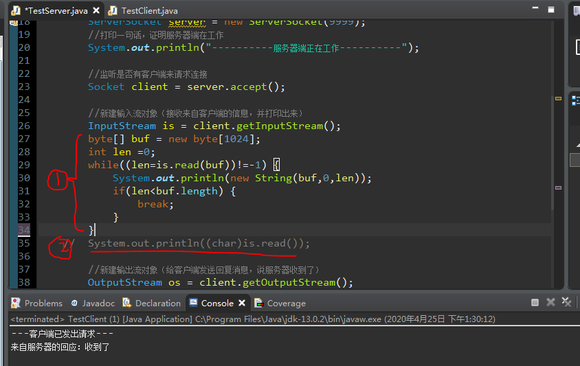Click the commented (char)is.read() line
Viewport: 580px width, 366px height.
pyautogui.click(x=199, y=243)
